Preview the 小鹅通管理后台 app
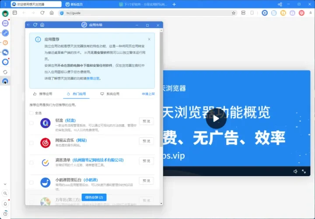The width and height of the screenshot is (315, 219). tap(147, 181)
